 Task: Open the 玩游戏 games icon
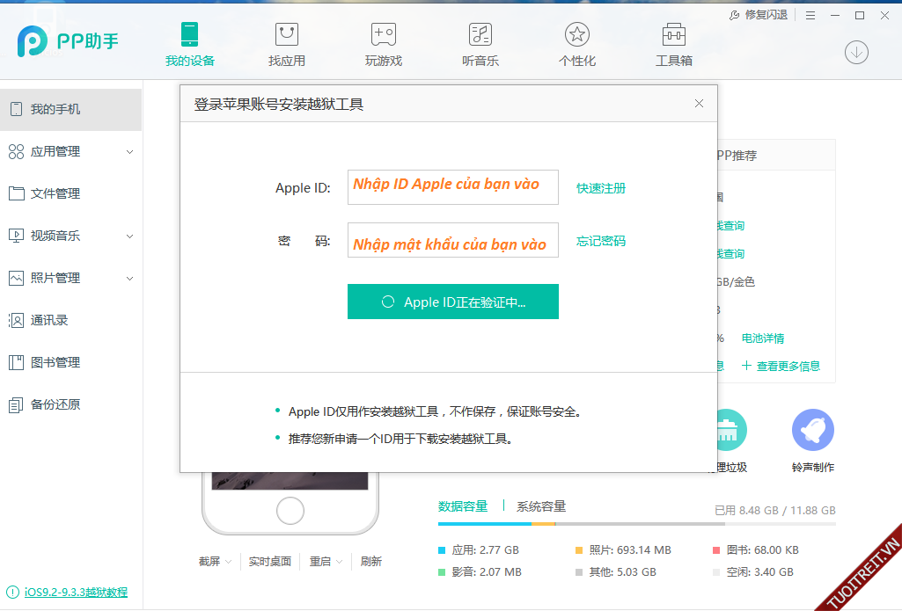click(x=383, y=35)
